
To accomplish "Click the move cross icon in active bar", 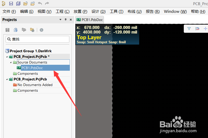I will point(205,29).
